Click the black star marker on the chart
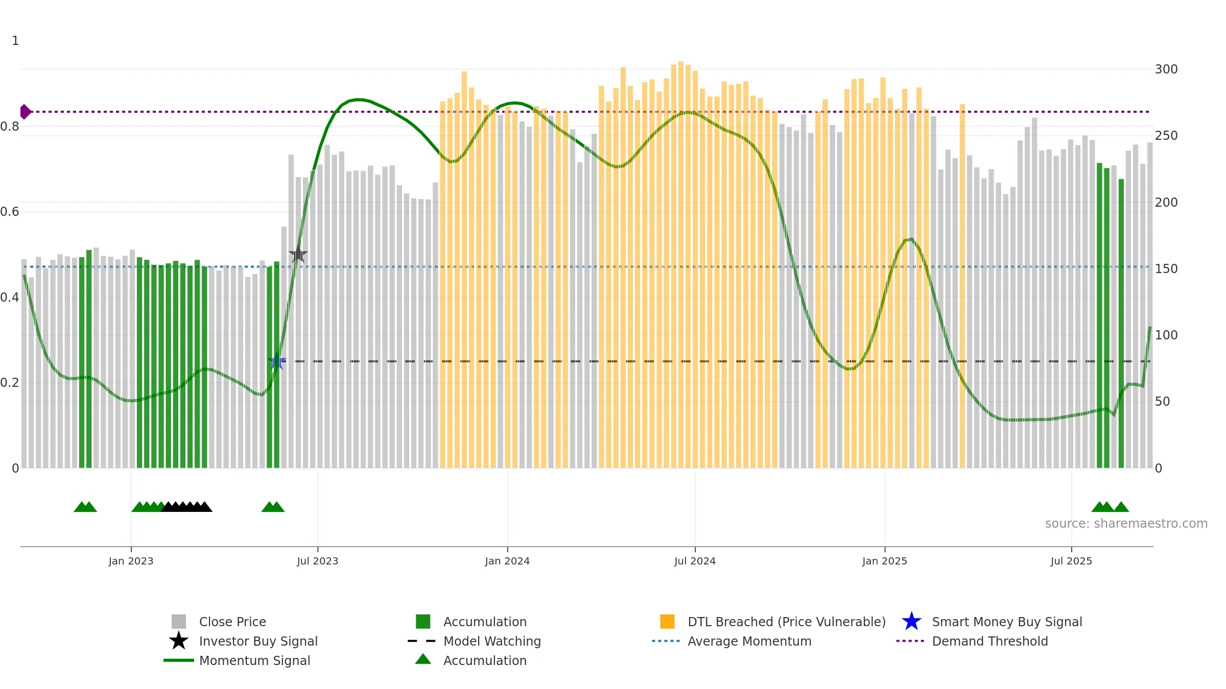Screen dimensions: 1226x689 pos(298,254)
